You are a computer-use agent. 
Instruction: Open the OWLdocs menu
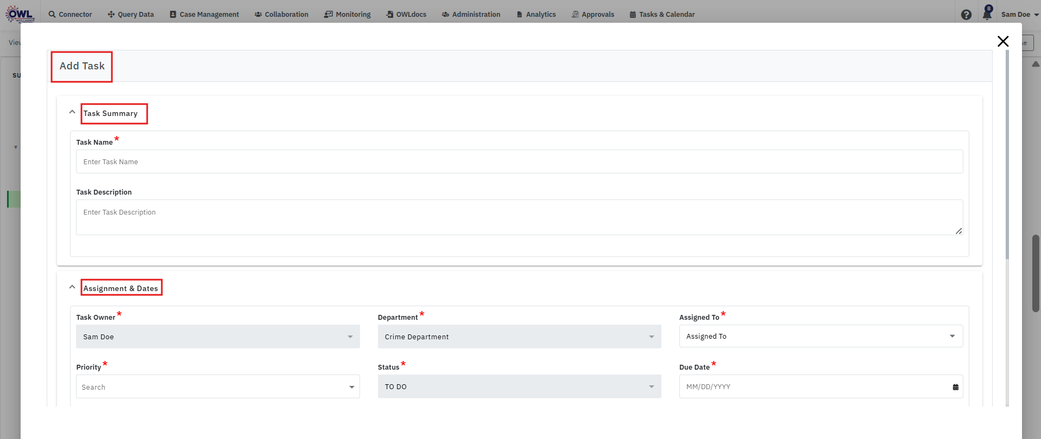tap(406, 14)
